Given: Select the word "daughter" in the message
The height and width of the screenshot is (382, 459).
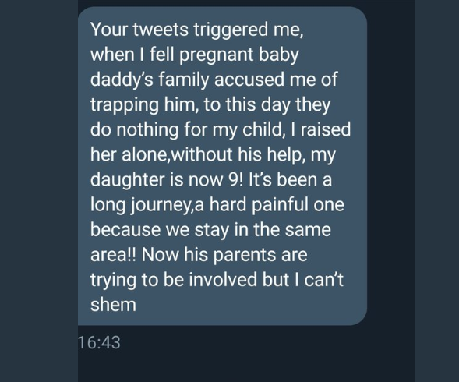Looking at the screenshot, I should pos(127,180).
